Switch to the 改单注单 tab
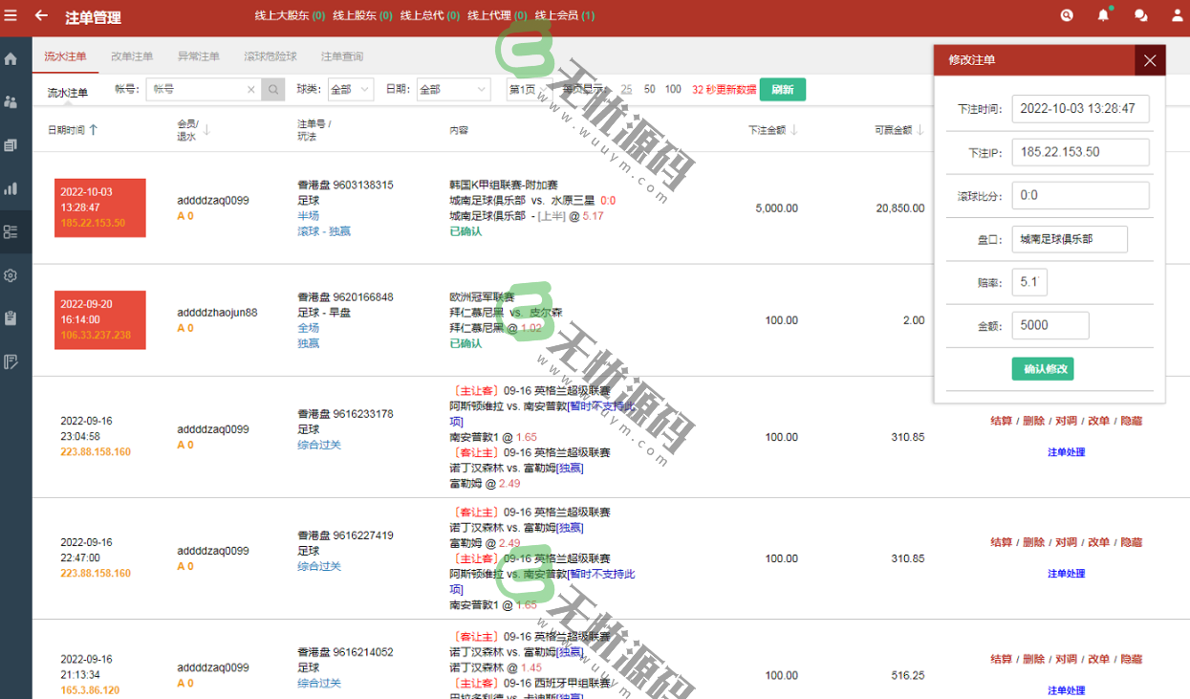Image resolution: width=1190 pixels, height=699 pixels. point(133,56)
